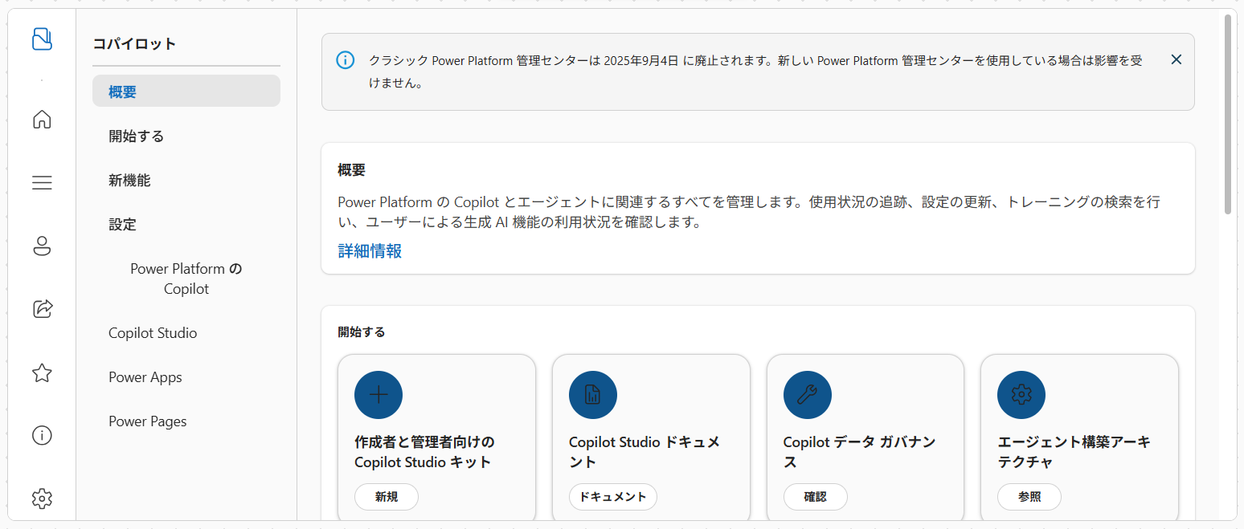Viewport: 1244px width, 529px height.
Task: Open Copilot Studio in sidebar
Action: (153, 333)
